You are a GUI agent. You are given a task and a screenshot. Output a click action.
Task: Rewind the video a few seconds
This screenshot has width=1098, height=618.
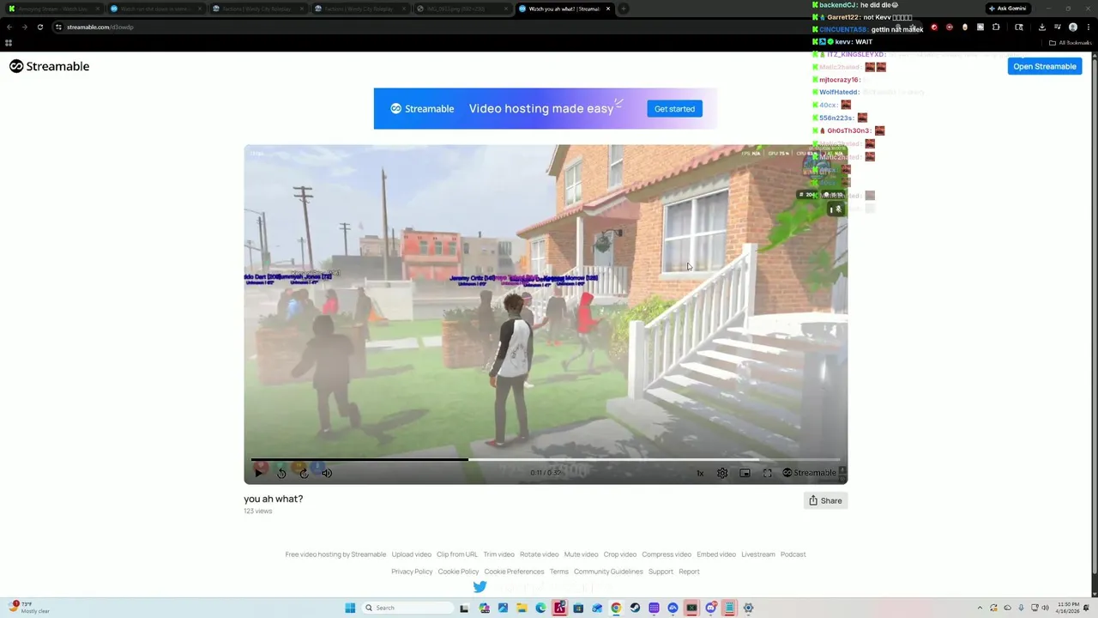point(281,473)
